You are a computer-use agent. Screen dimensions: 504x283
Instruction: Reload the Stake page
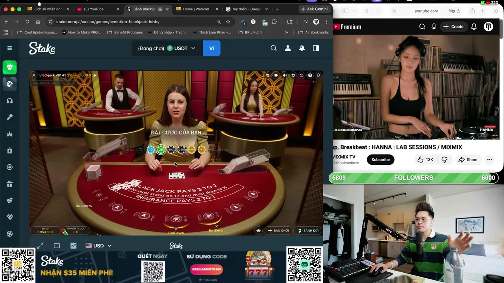27,22
